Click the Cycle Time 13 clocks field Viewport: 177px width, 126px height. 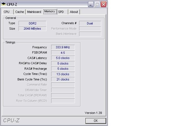coord(63,74)
